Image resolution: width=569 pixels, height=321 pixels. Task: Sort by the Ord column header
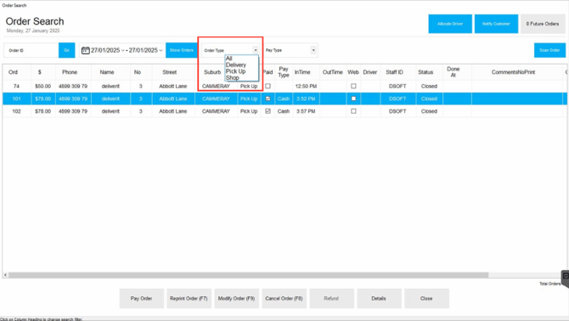tap(13, 72)
